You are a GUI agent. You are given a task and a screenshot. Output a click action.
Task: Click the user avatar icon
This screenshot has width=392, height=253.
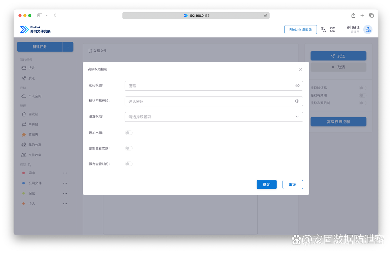pyautogui.click(x=368, y=30)
